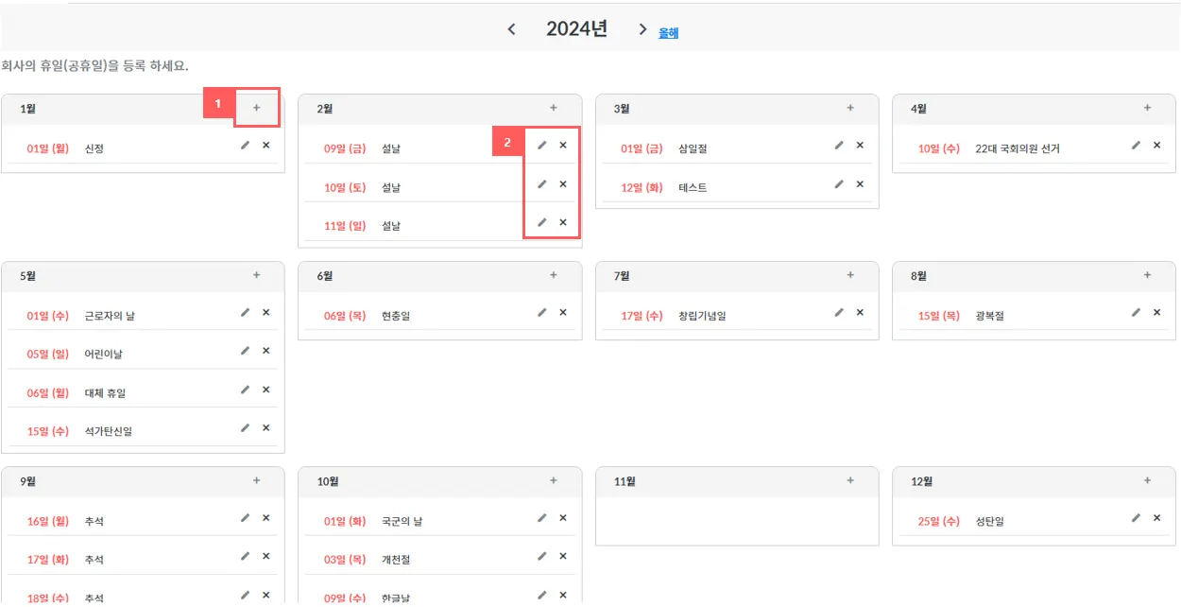The width and height of the screenshot is (1181, 607).
Task: Go to next year with right arrow
Action: click(x=642, y=29)
